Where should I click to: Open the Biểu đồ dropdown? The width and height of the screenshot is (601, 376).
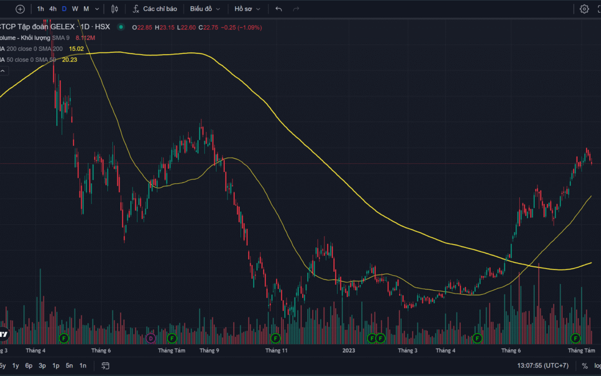point(205,9)
